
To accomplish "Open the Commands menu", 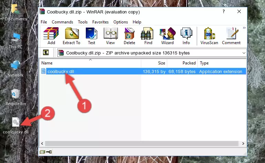I will [62, 22].
